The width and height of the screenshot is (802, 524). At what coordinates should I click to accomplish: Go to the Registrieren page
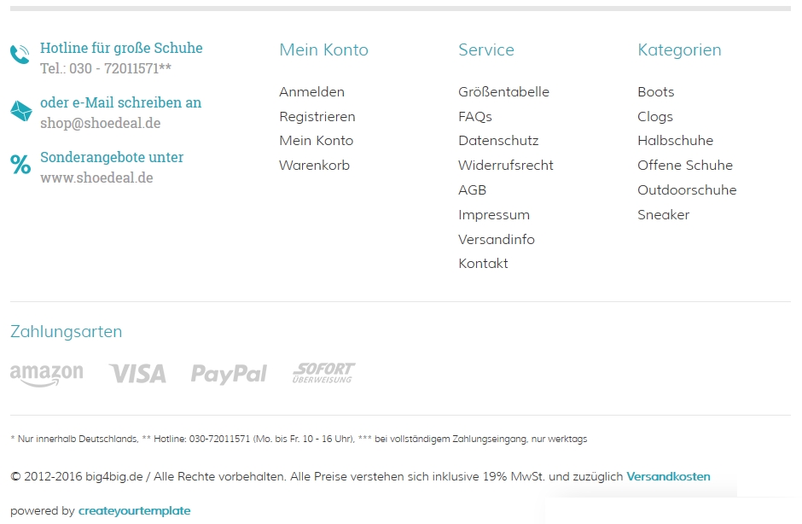317,117
